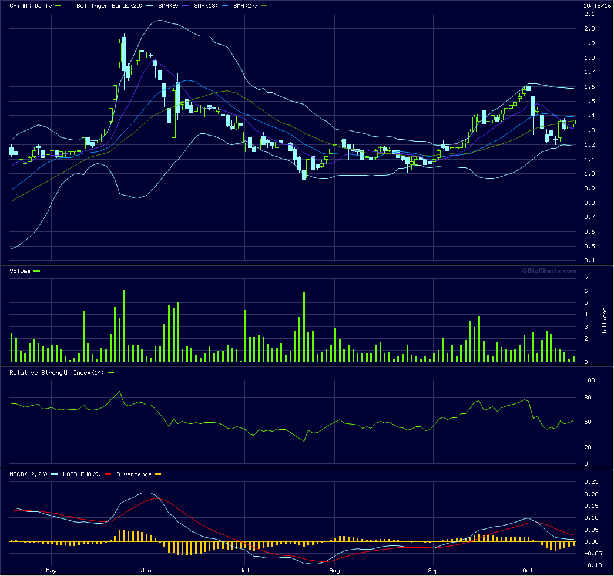
Task: Click the CA:NMX Daily chart title
Action: [31, 6]
